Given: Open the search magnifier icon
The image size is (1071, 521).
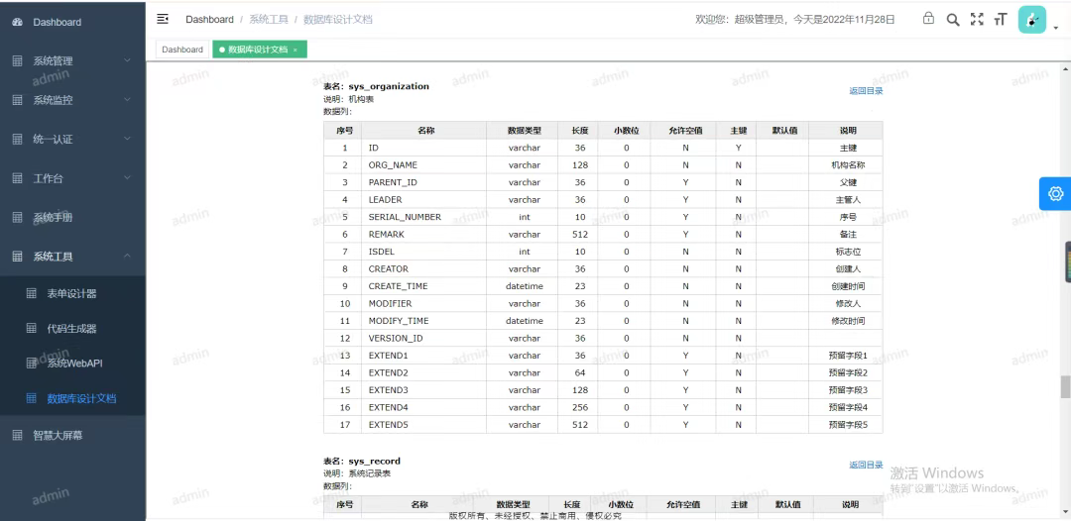Looking at the screenshot, I should coord(952,20).
